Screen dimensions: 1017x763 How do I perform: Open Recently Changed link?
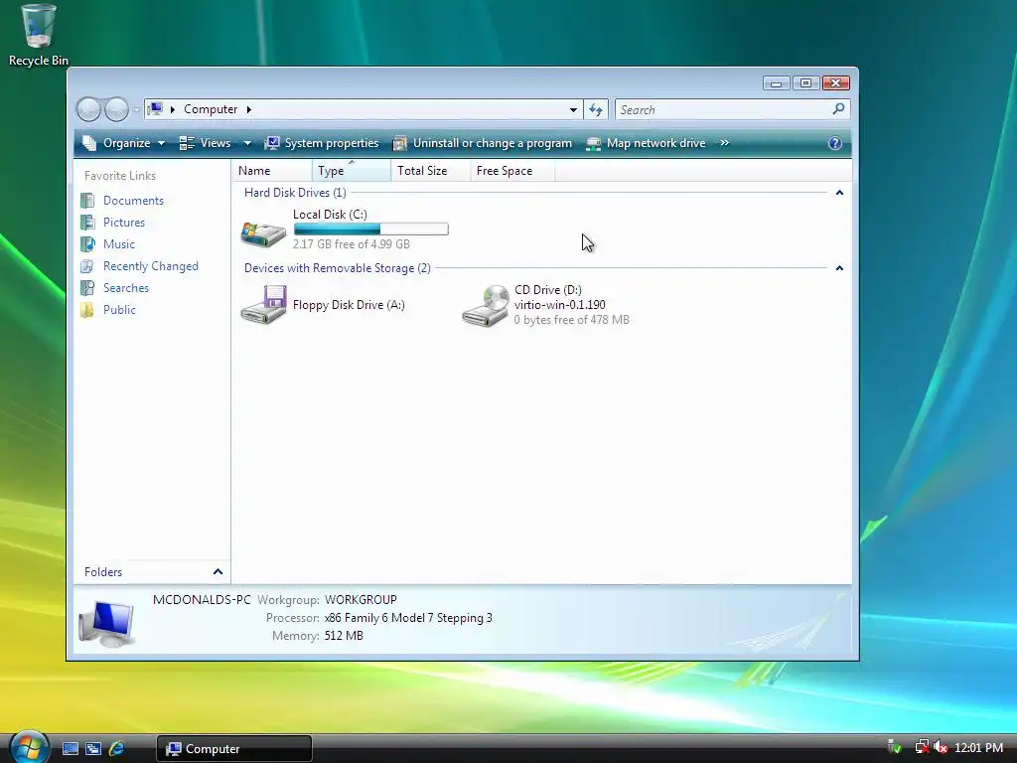[151, 266]
